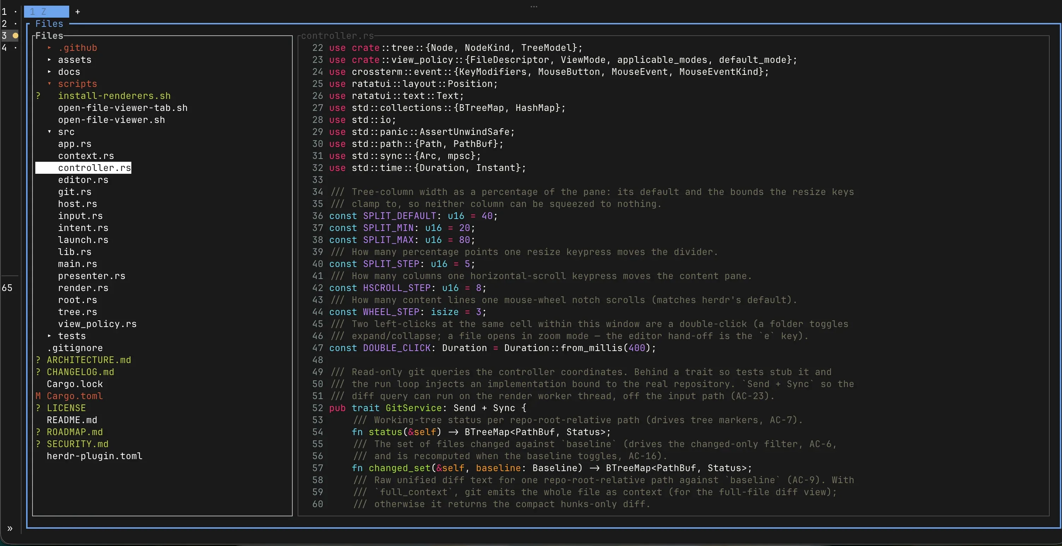1062x546 pixels.
Task: Open input.rs from the tree
Action: pyautogui.click(x=80, y=216)
